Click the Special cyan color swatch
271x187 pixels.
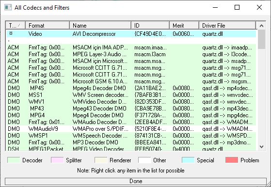(188, 160)
